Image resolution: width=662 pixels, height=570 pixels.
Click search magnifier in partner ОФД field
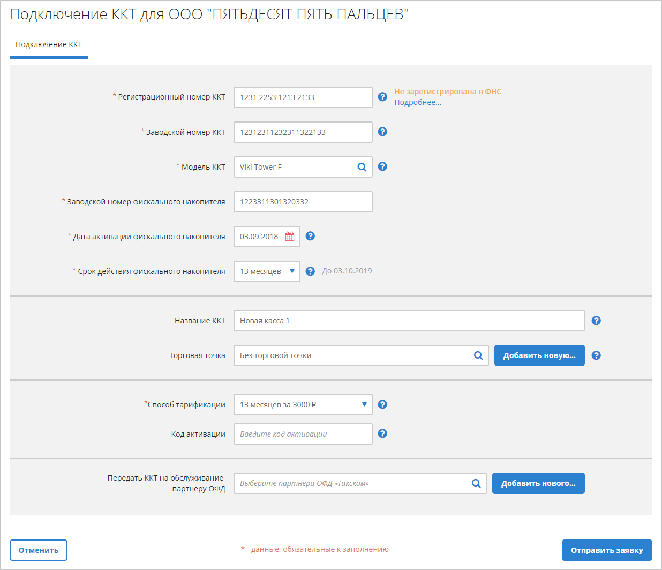476,483
